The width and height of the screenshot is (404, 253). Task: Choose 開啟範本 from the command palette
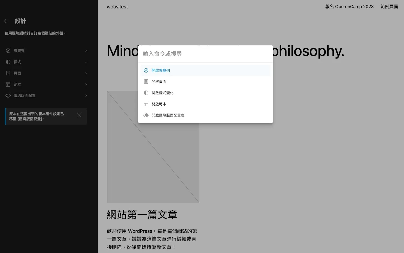coord(159,104)
